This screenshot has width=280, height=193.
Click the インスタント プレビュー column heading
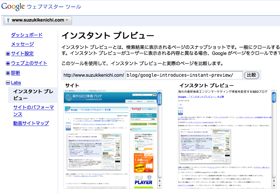tap(206, 85)
